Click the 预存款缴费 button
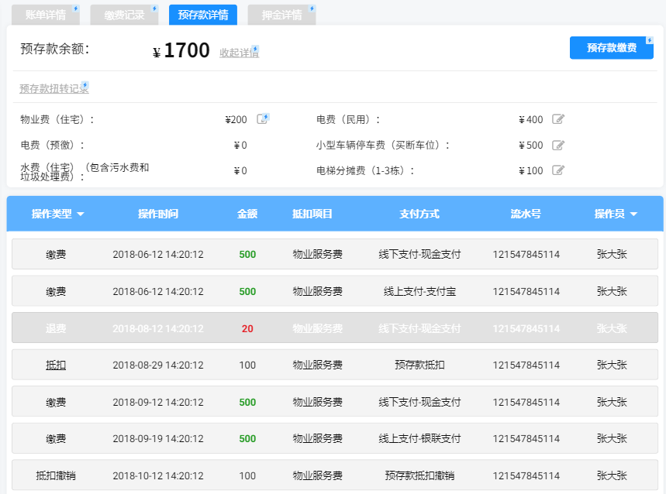666x494 pixels. pos(611,48)
